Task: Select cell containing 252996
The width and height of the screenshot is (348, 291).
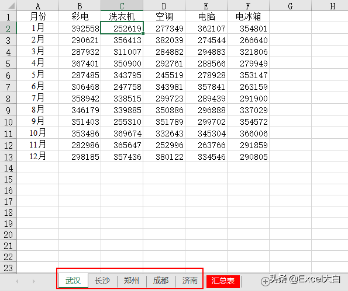Action: coord(164,145)
